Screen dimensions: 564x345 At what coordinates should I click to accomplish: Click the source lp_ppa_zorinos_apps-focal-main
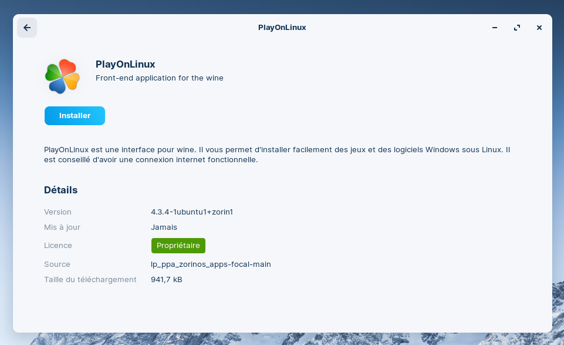(211, 264)
